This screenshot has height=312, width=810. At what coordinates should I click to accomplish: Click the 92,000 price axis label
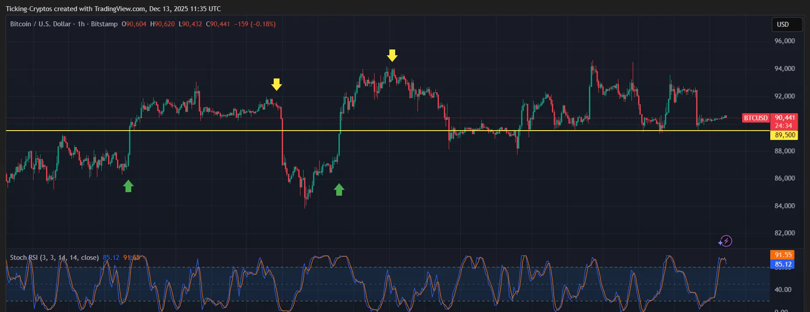[x=785, y=96]
